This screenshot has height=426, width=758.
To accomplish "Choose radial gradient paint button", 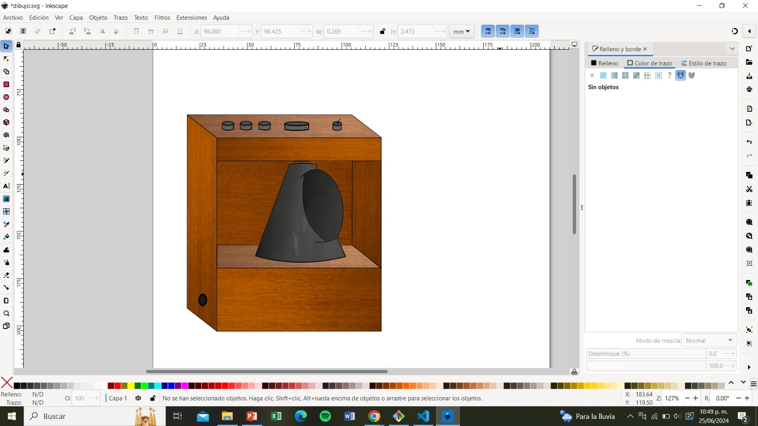I will pos(625,75).
